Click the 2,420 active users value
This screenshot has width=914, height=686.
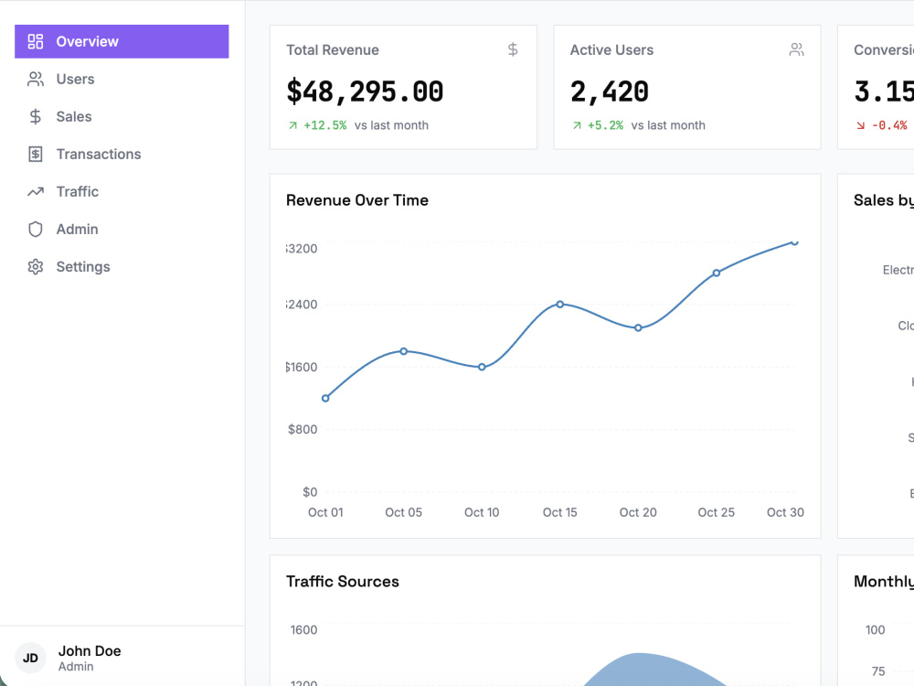point(609,91)
